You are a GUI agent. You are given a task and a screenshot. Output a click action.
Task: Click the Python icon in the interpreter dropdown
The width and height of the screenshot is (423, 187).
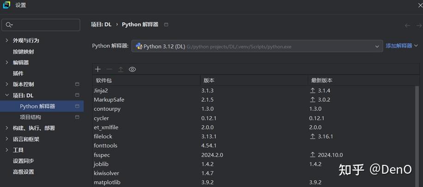139,46
